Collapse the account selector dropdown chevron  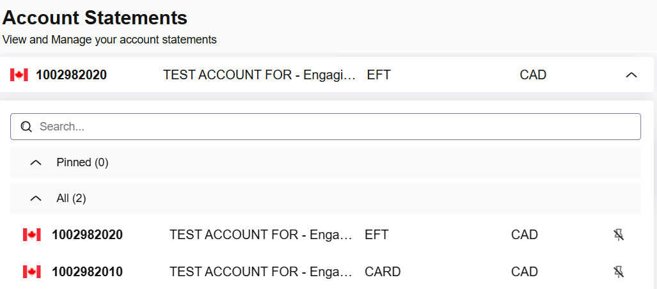[x=631, y=75]
